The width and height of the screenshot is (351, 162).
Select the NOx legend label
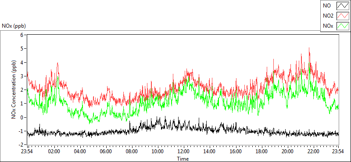pos(328,26)
